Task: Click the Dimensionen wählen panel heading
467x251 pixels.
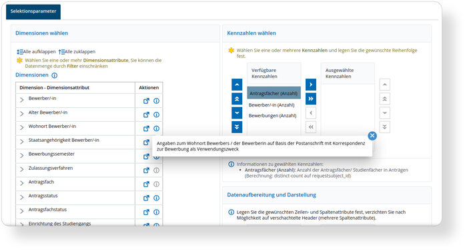Action: [x=41, y=33]
